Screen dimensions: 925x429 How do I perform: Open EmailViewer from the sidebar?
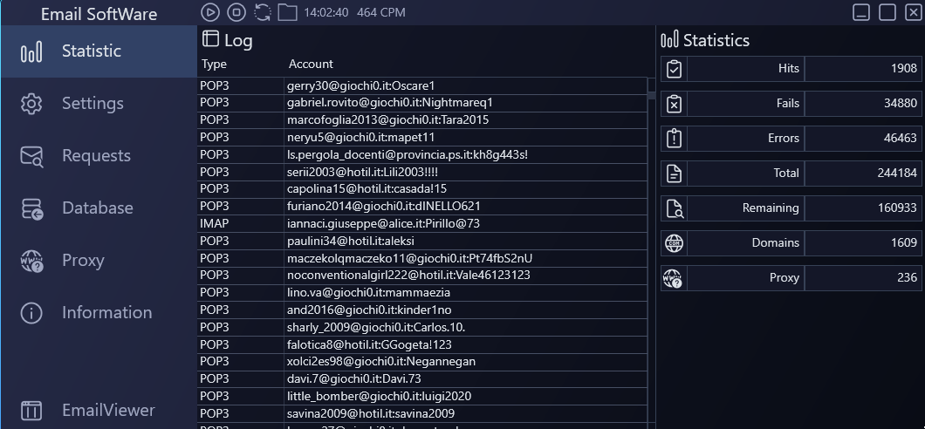pyautogui.click(x=108, y=410)
